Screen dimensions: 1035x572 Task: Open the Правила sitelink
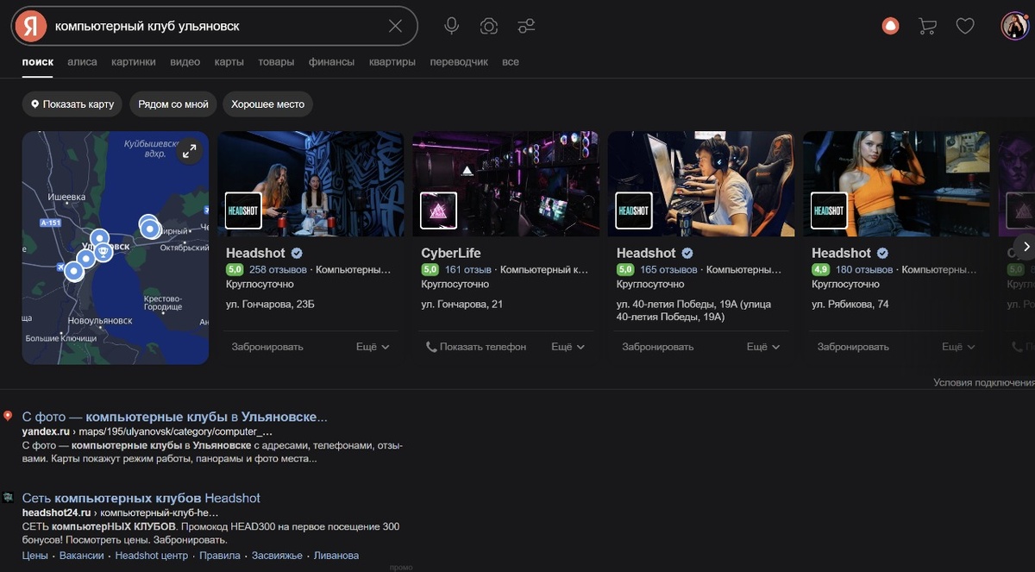click(x=220, y=556)
